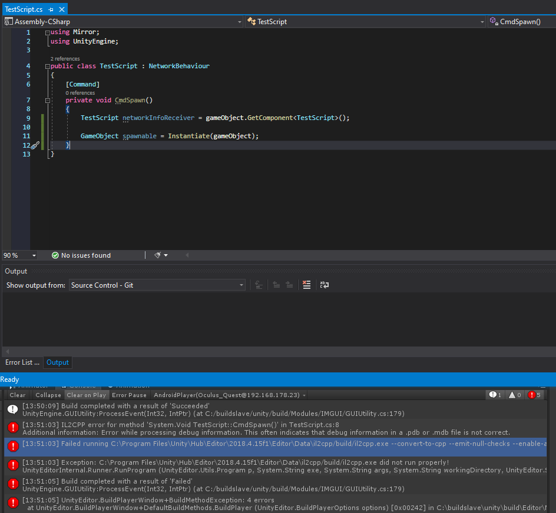Click the '0 references' CodeLens link
Image resolution: width=556 pixels, height=513 pixels.
tap(80, 93)
